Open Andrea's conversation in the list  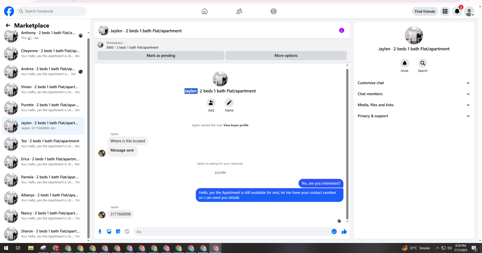pyautogui.click(x=43, y=71)
